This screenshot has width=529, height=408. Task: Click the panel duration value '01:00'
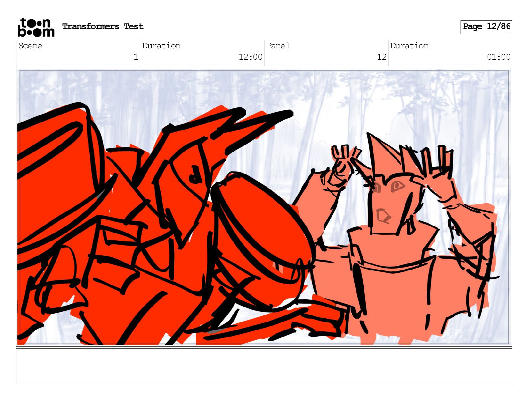499,57
